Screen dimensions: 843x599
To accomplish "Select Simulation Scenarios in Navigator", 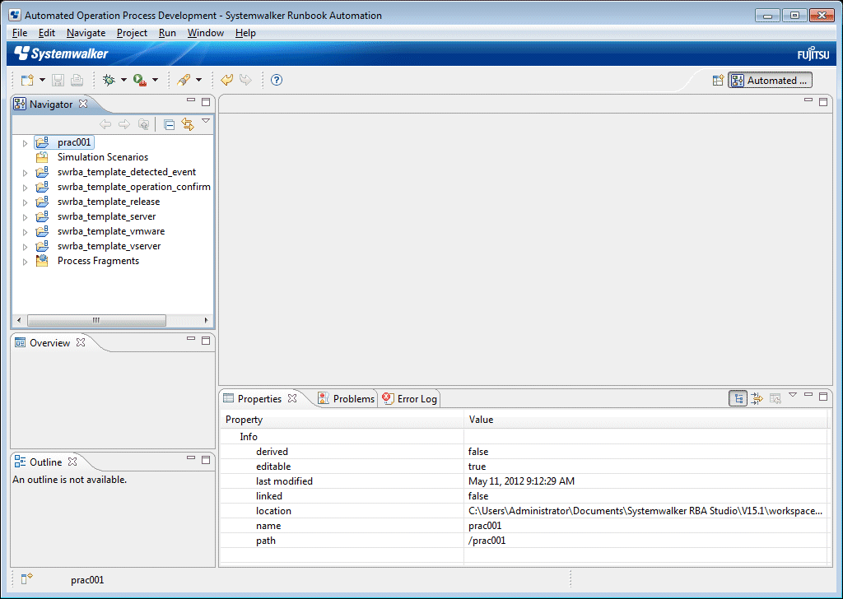I will point(103,157).
